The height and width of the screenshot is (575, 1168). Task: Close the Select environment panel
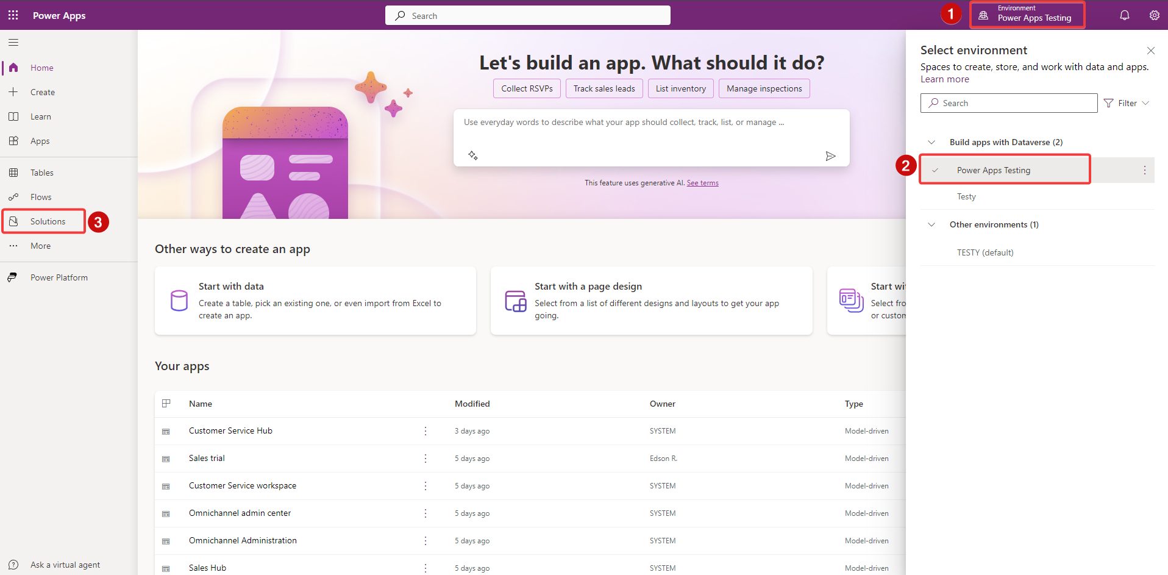click(x=1151, y=51)
